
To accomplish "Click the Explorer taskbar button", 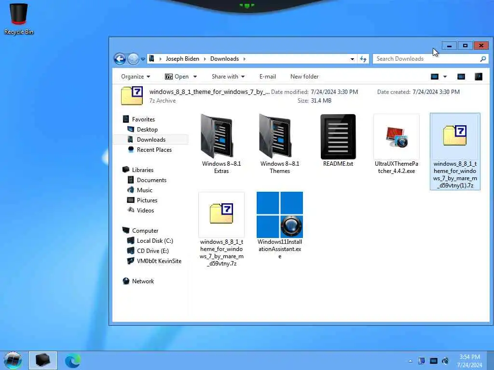I will pos(43,360).
